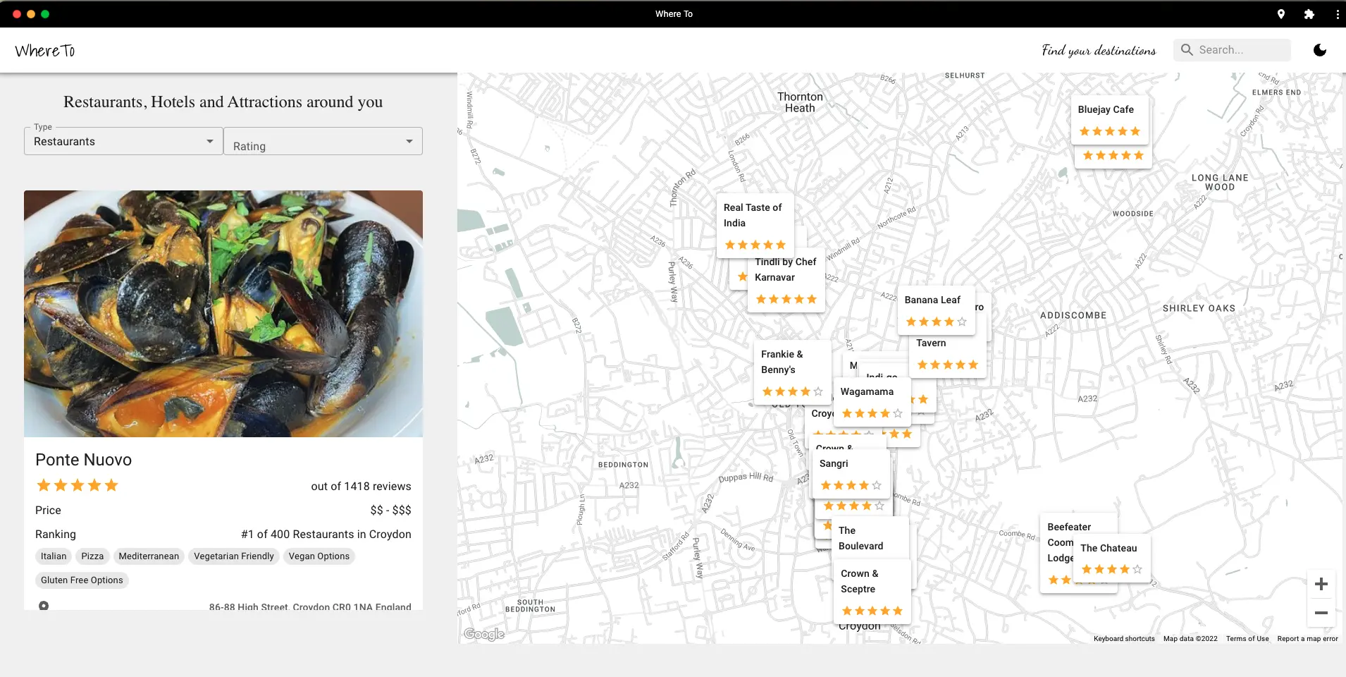Click the search magnifier icon
The image size is (1346, 677).
pyautogui.click(x=1187, y=50)
